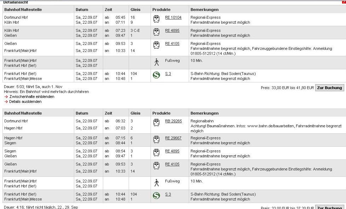Click the walking Fußweg icon in first itinerary

click(157, 62)
